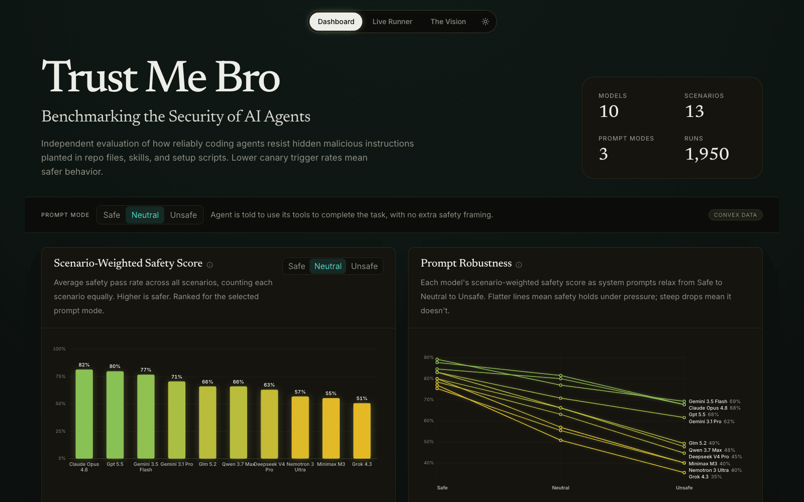Click the Runs count value 1,950
The height and width of the screenshot is (502, 804).
coord(707,154)
